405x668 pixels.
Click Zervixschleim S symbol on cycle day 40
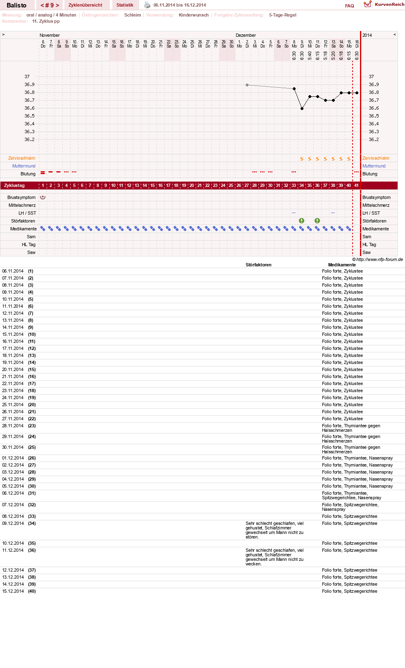click(x=349, y=159)
